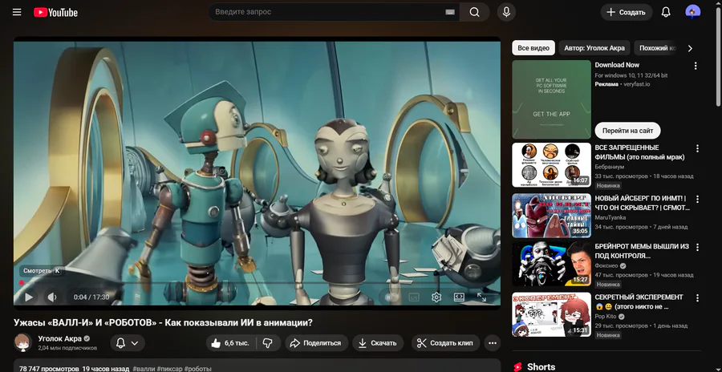Open the player settings gear
Image resolution: width=722 pixels, height=372 pixels.
tap(436, 297)
